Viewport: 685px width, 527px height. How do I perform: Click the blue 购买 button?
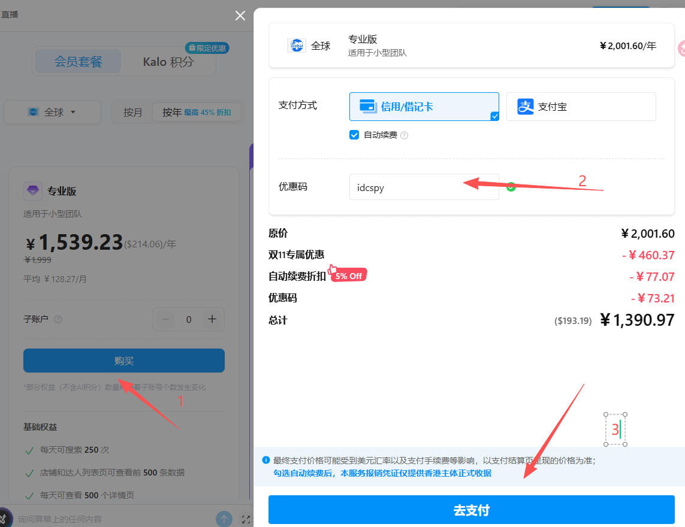(124, 361)
